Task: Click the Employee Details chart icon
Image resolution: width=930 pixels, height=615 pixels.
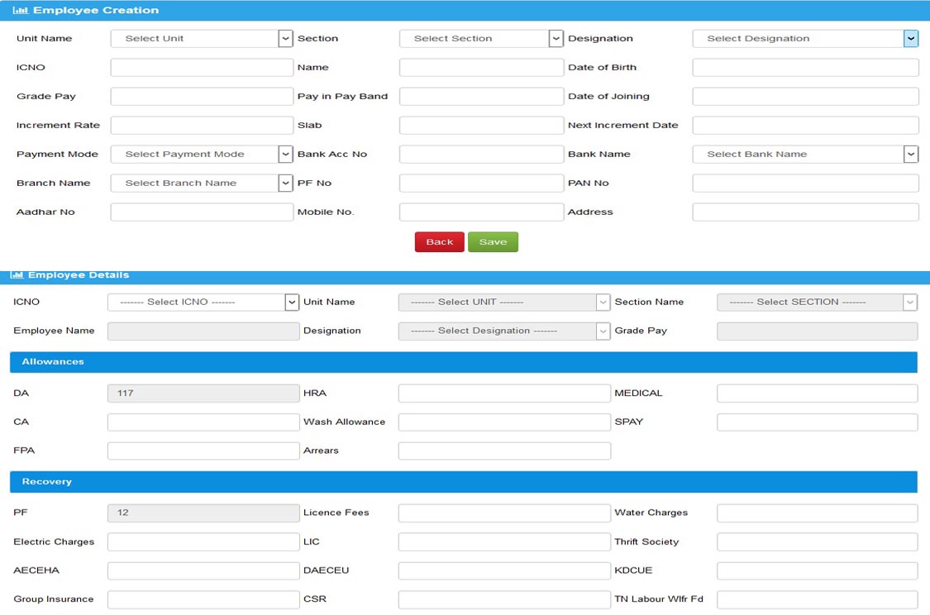Action: (17, 275)
